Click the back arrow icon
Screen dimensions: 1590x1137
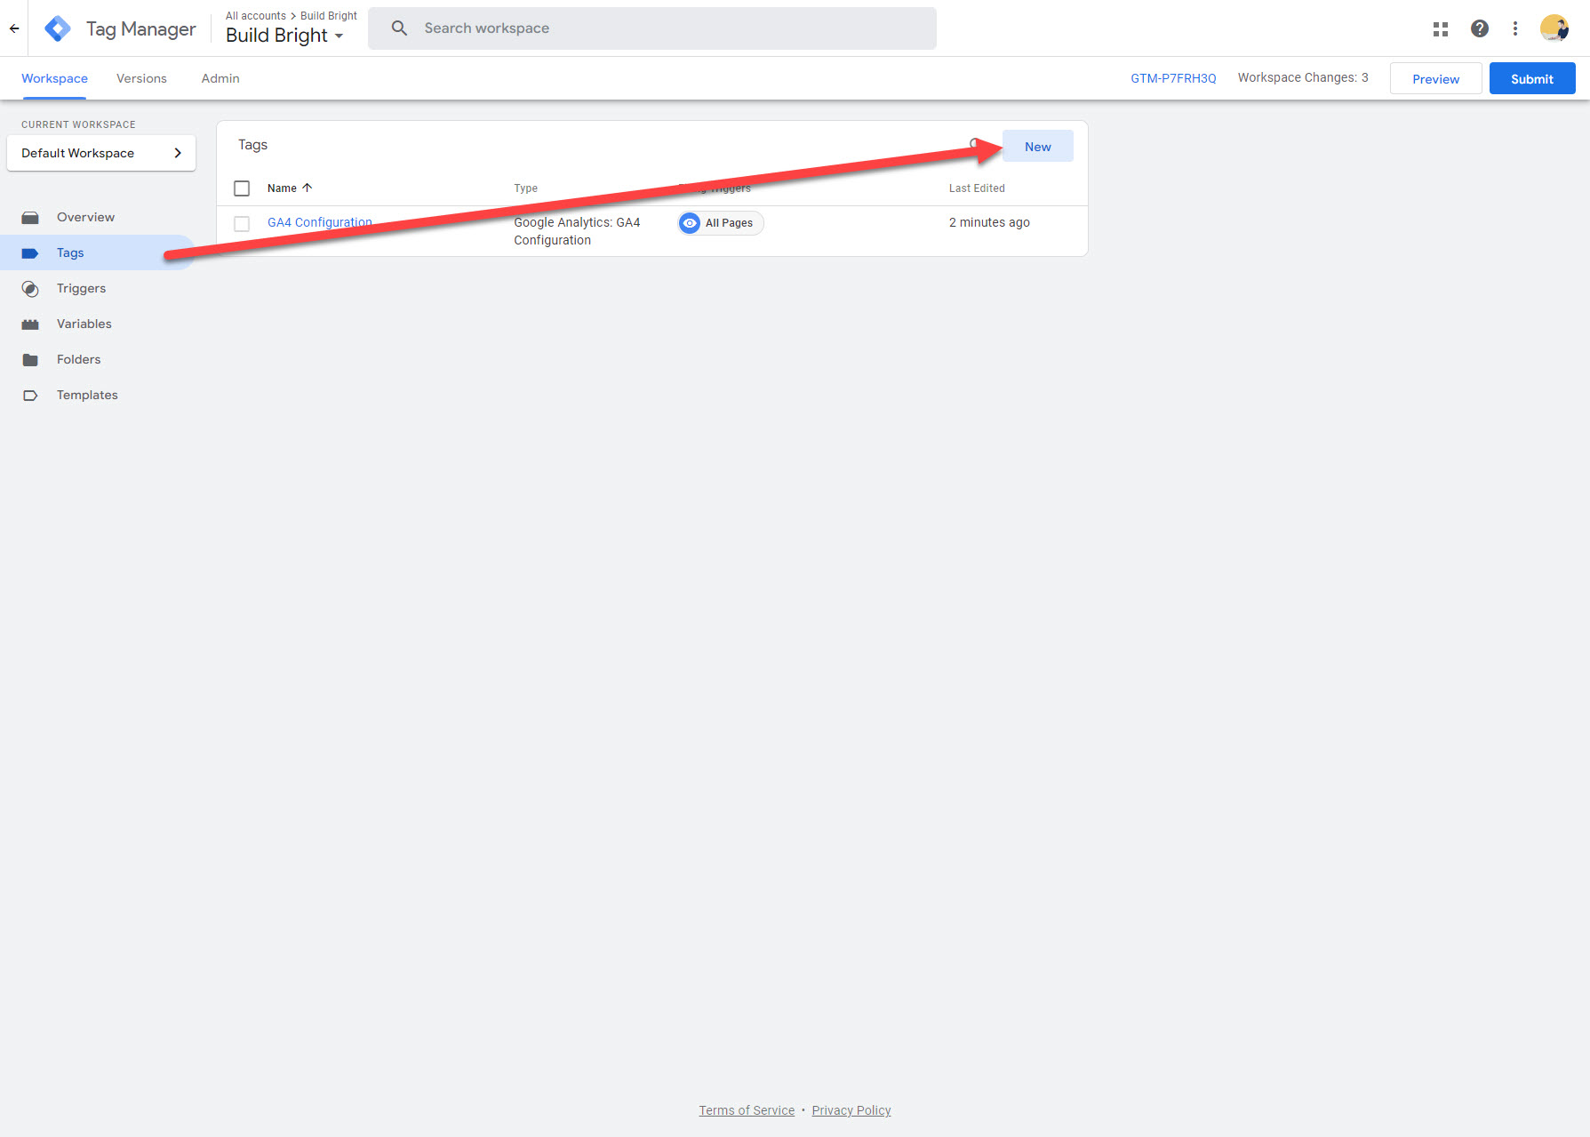pos(14,28)
